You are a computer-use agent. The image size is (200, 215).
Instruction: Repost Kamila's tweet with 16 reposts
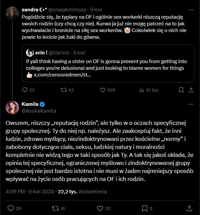(58, 208)
